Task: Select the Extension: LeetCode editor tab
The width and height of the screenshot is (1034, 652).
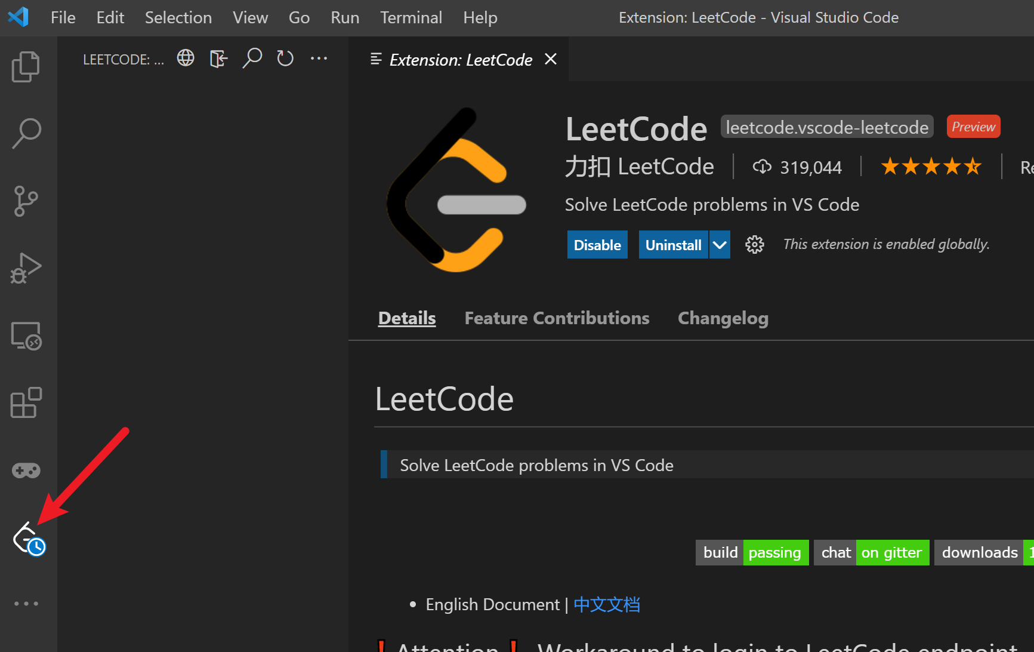Action: point(459,59)
